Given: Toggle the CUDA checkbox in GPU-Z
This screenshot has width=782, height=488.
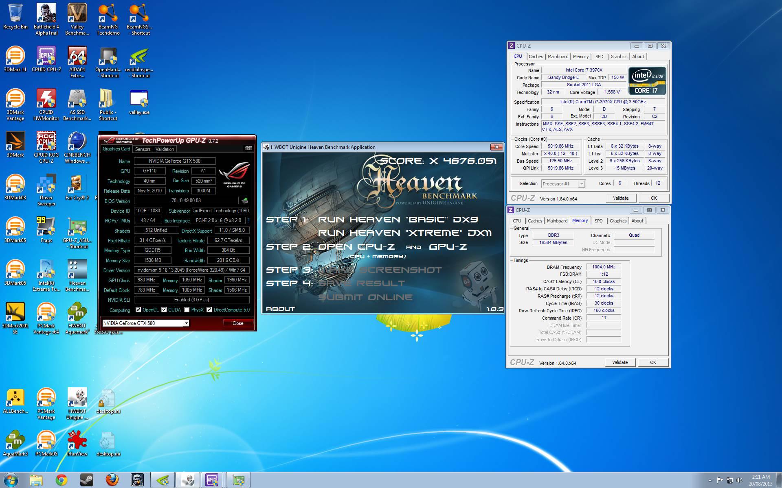Looking at the screenshot, I should [164, 310].
